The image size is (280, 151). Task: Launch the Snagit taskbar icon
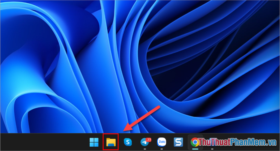(x=178, y=142)
